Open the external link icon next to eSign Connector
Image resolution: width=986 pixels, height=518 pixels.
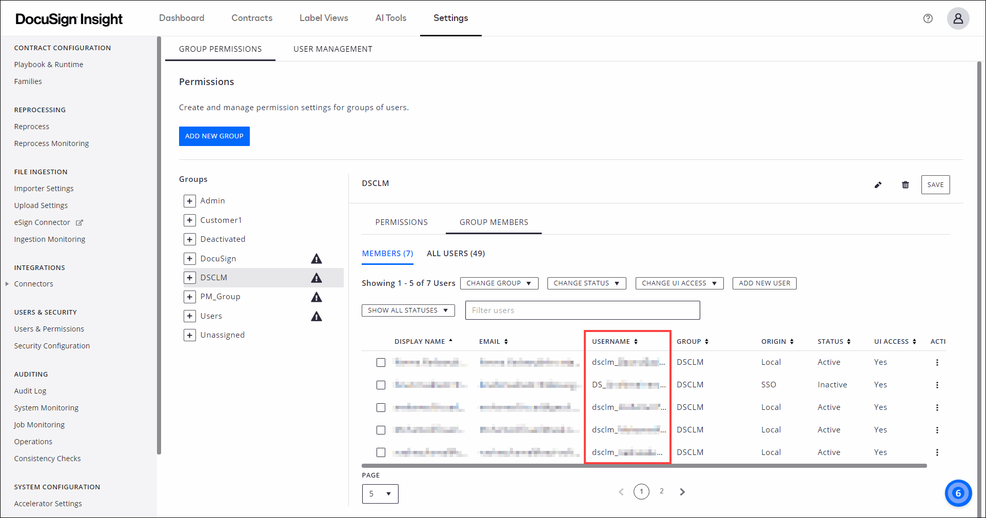(80, 223)
